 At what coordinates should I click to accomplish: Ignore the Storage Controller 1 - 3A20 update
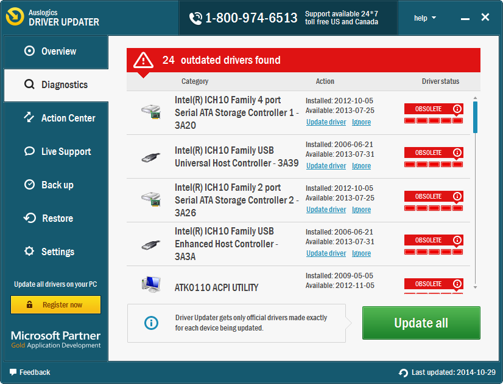click(x=361, y=122)
